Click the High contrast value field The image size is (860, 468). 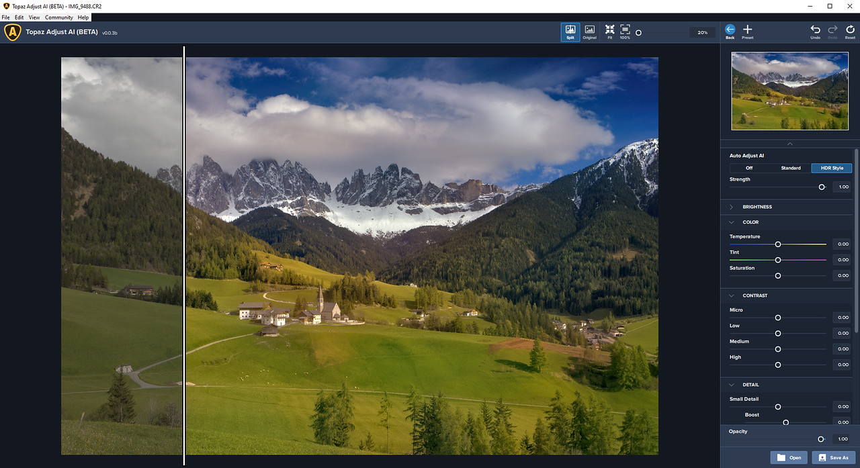843,365
